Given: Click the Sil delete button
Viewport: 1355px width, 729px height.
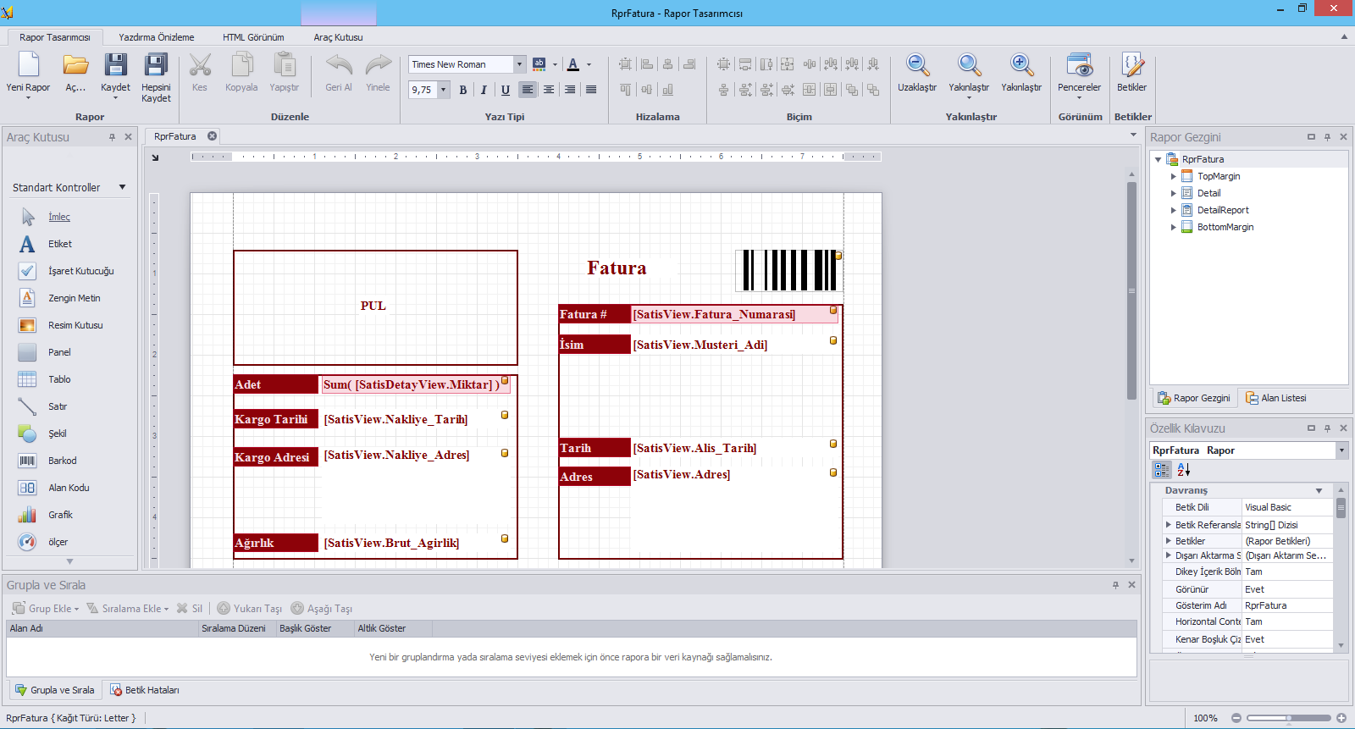Looking at the screenshot, I should point(190,609).
